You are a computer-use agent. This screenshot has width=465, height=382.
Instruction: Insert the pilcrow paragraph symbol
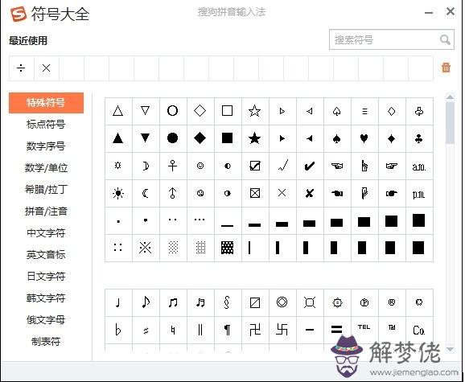pos(227,330)
